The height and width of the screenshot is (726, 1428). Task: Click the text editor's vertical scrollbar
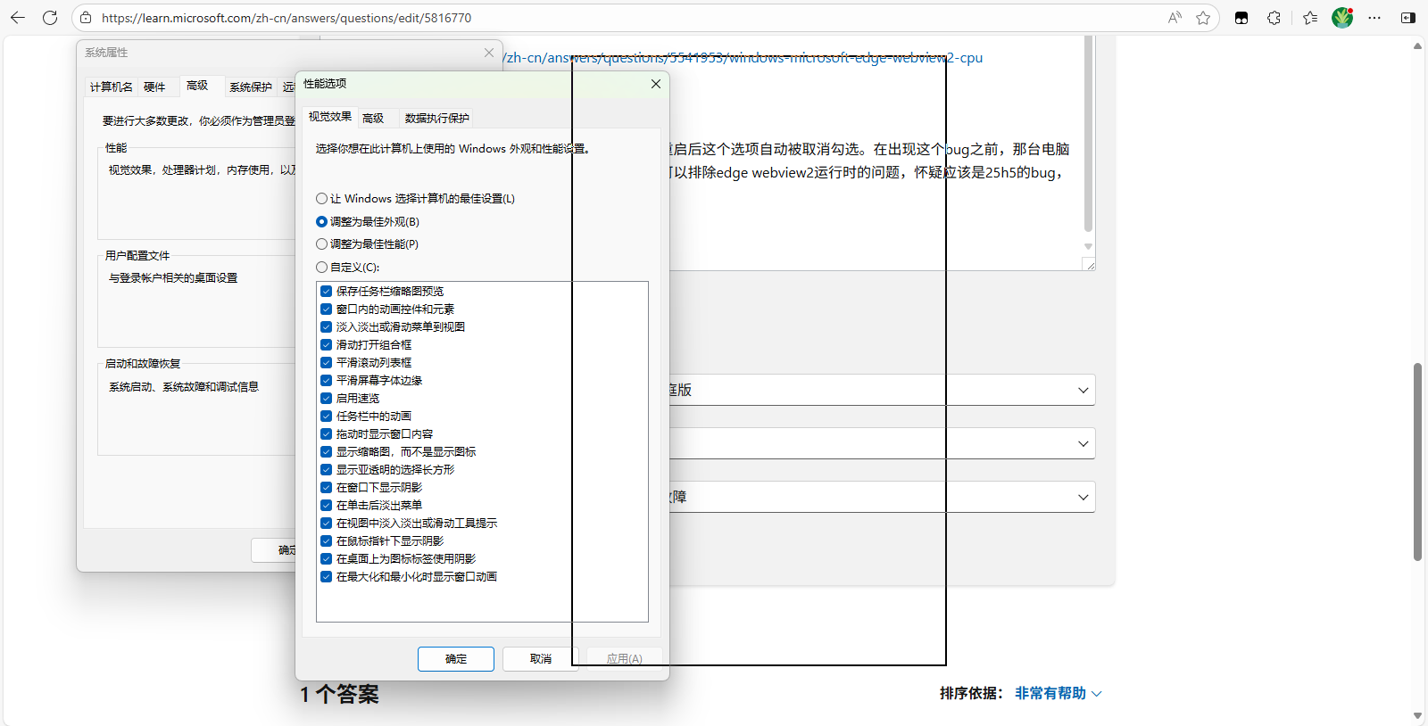(x=1088, y=134)
